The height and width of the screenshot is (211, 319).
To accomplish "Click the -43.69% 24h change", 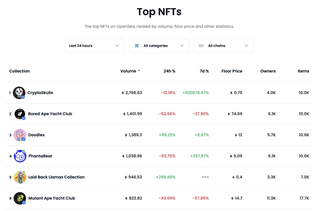I will 167,198.
